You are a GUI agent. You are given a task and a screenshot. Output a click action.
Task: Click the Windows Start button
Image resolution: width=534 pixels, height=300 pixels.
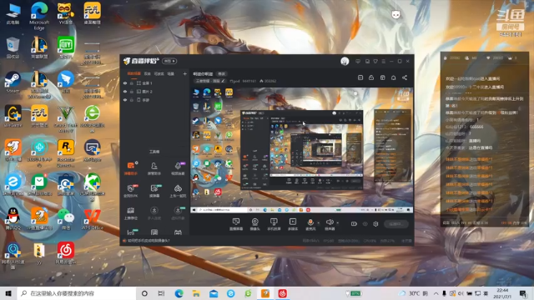(x=8, y=293)
